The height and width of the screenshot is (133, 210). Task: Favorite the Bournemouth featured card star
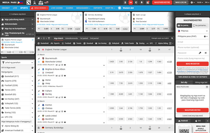pos(81,15)
